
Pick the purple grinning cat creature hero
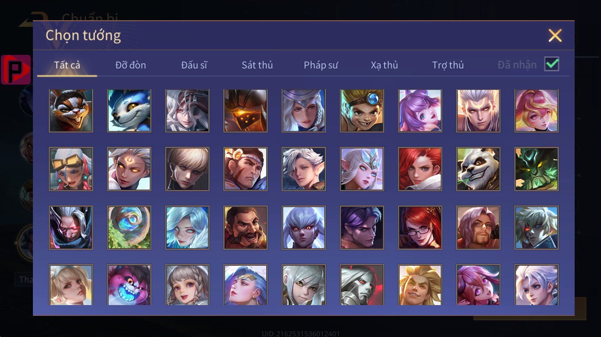click(129, 285)
